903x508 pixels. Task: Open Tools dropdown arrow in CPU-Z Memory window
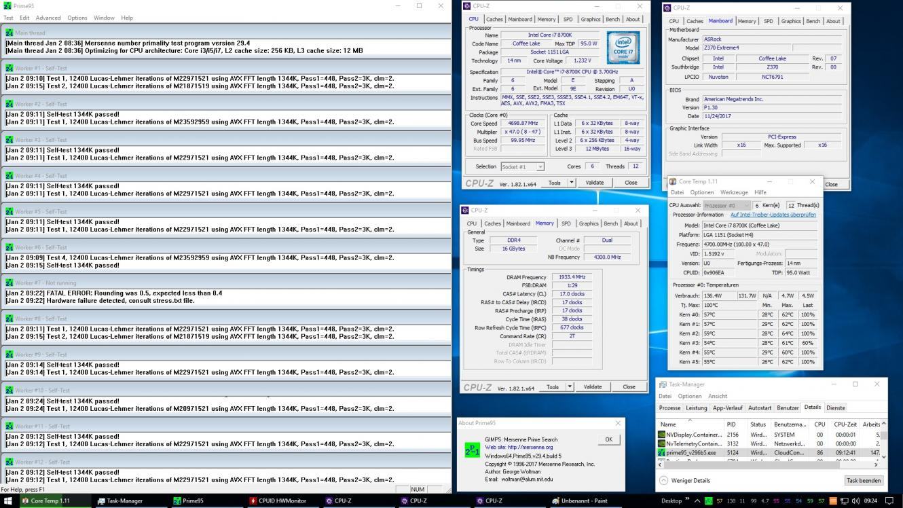570,386
